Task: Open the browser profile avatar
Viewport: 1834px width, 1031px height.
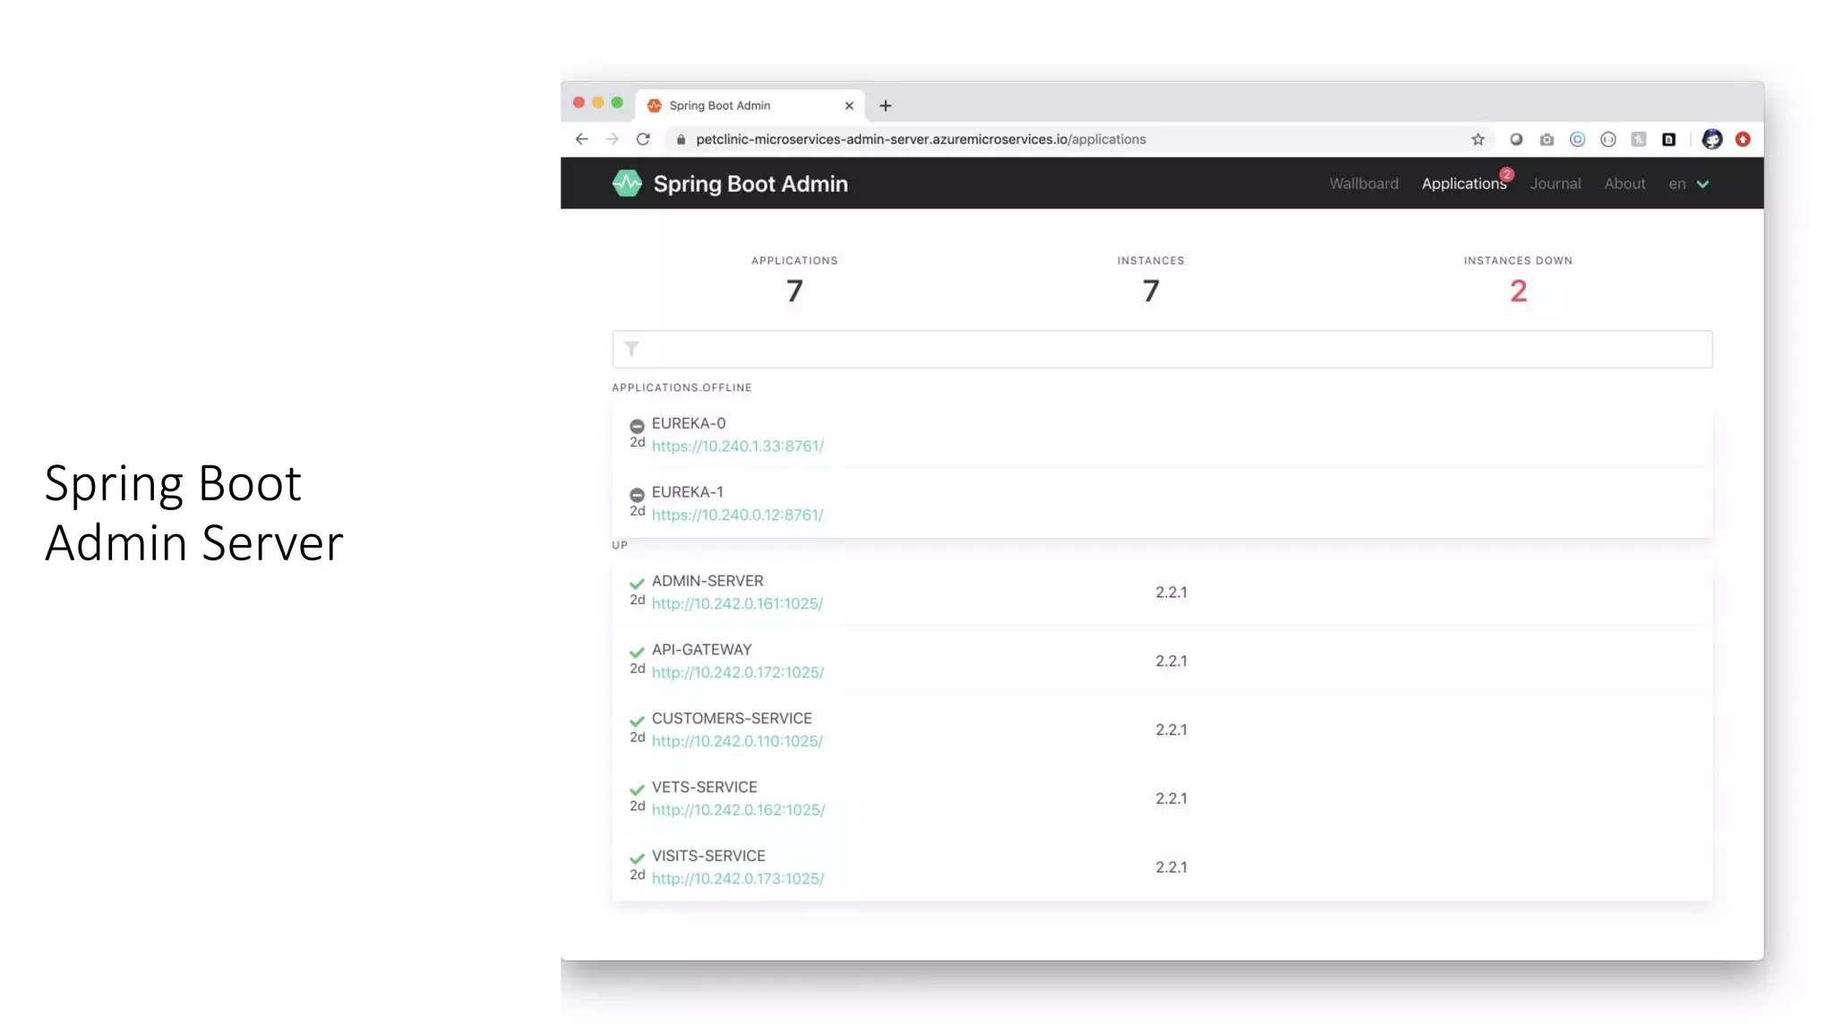Action: [x=1712, y=140]
